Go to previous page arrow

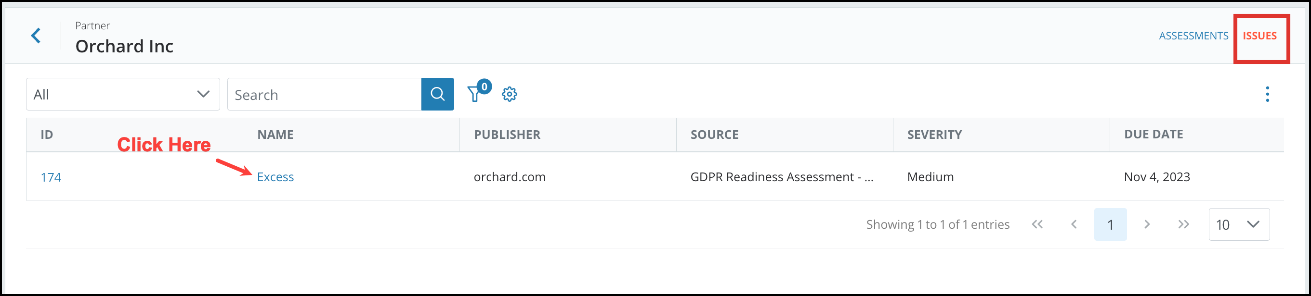click(x=1074, y=224)
